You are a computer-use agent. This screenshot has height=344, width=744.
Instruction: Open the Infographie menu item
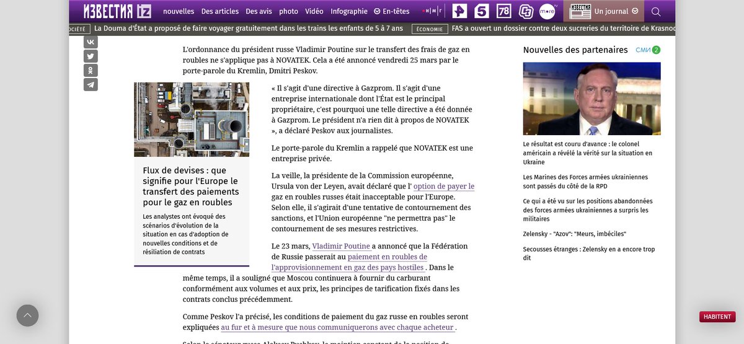click(x=349, y=11)
